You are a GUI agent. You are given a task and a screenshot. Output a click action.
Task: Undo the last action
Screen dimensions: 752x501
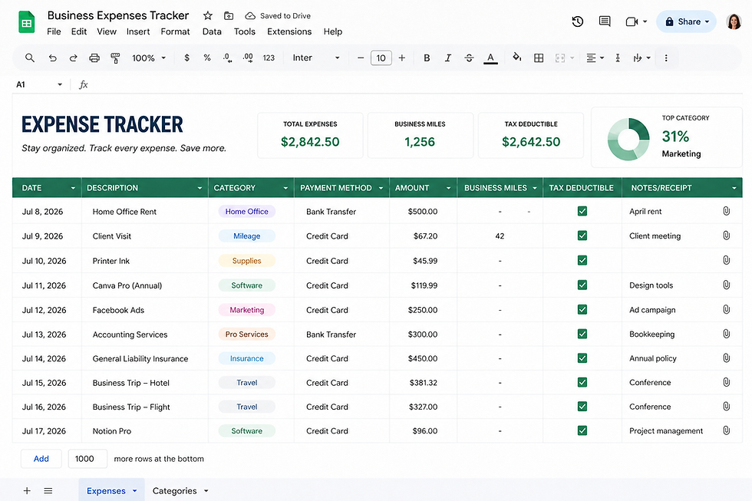(x=52, y=58)
